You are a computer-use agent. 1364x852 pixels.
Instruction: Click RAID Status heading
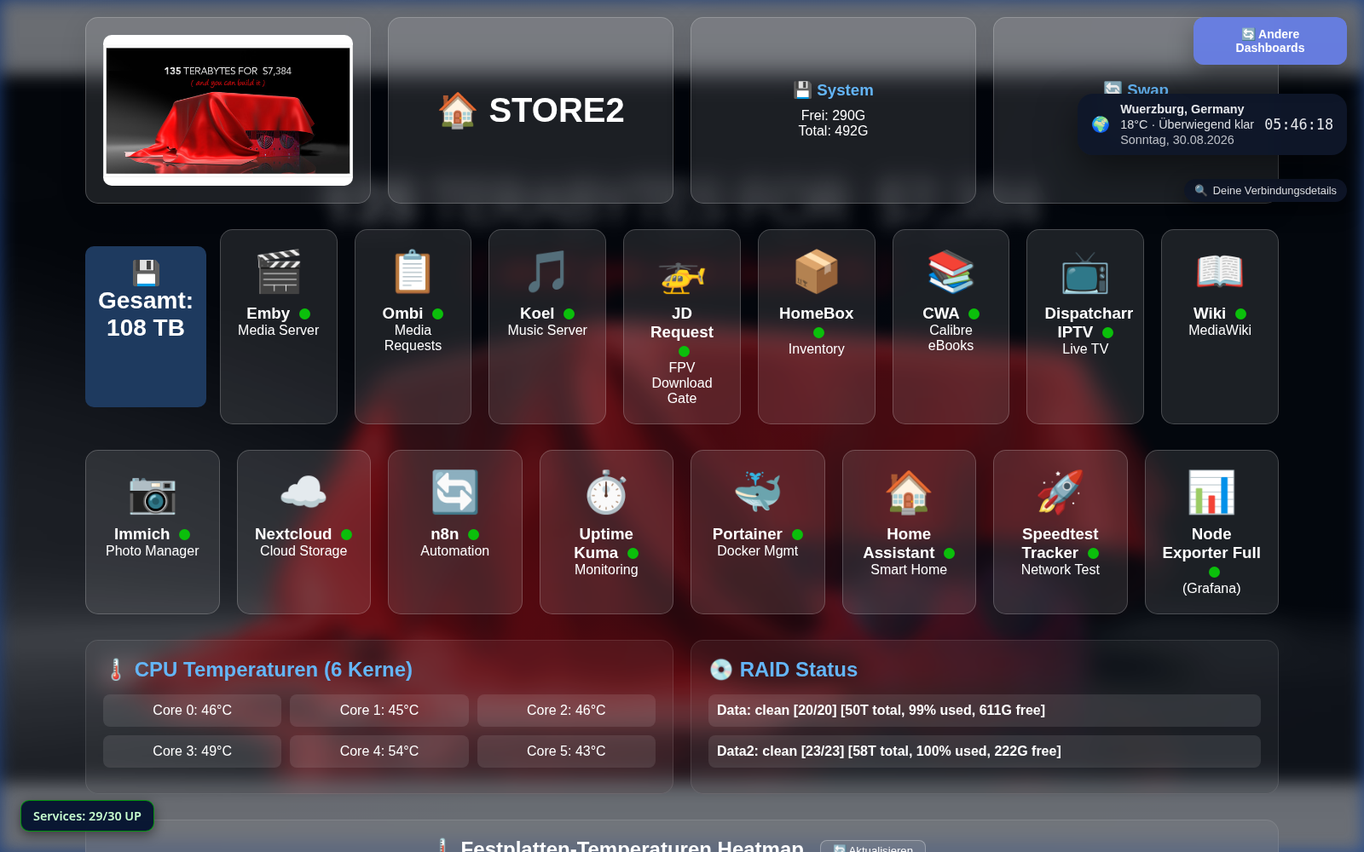(799, 670)
